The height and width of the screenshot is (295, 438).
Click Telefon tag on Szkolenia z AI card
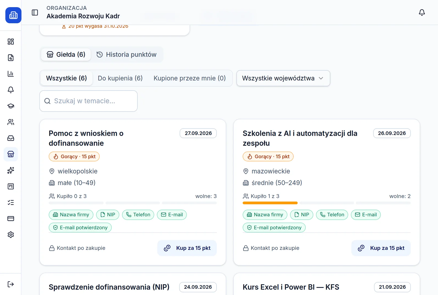coord(332,215)
